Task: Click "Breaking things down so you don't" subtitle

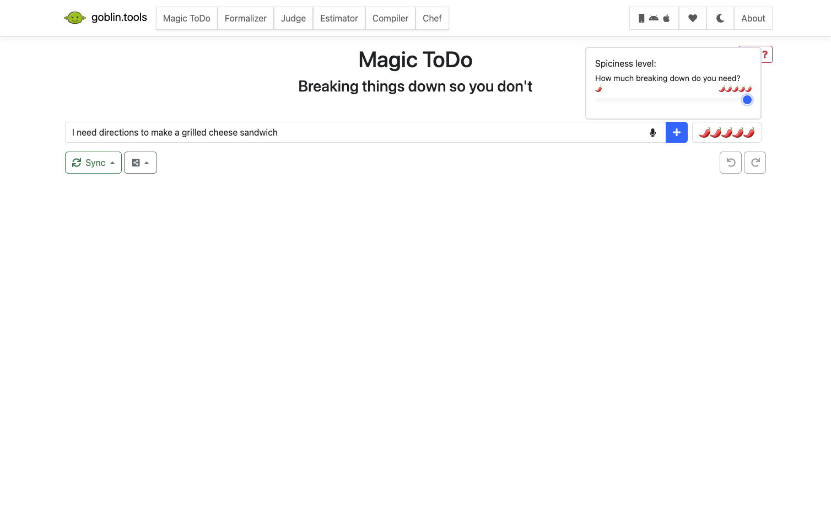Action: click(x=415, y=87)
